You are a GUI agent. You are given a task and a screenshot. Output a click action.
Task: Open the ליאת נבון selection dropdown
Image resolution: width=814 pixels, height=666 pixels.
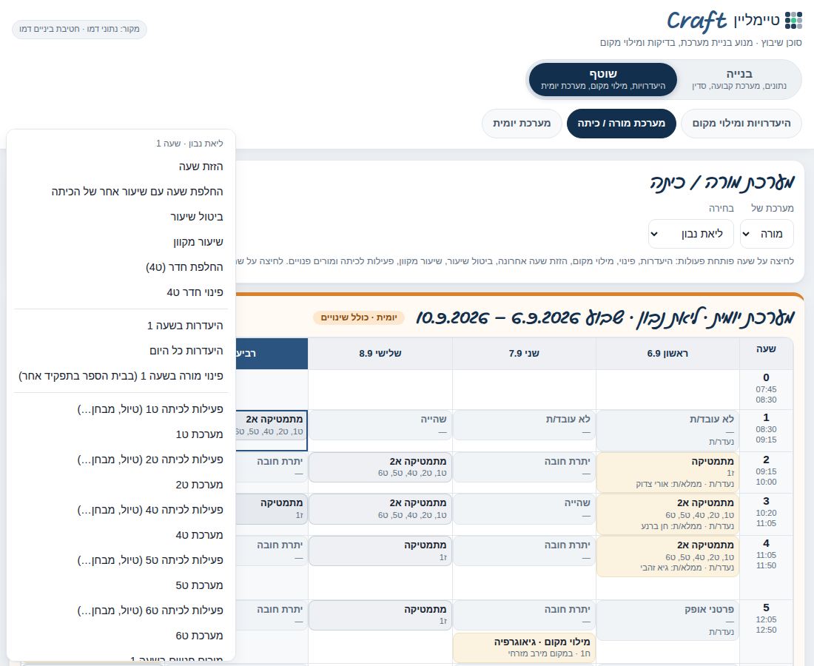coord(691,234)
